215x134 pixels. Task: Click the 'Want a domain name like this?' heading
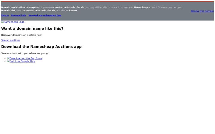32,29
